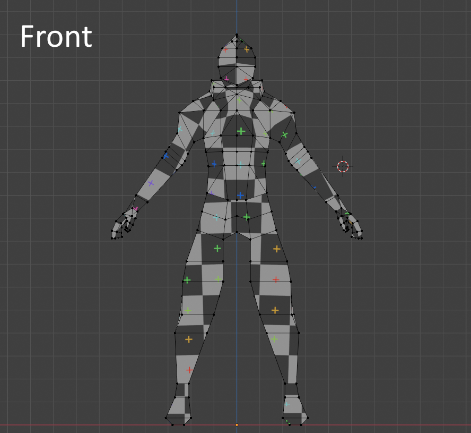Select the orange object origin dot
This screenshot has width=471, height=433.
[x=237, y=425]
